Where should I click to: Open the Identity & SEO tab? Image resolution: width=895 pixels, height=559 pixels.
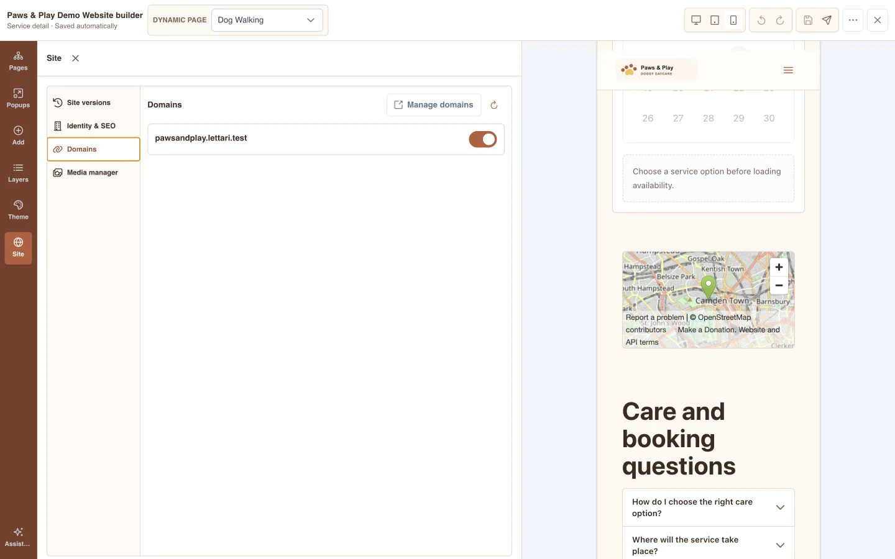pos(94,126)
